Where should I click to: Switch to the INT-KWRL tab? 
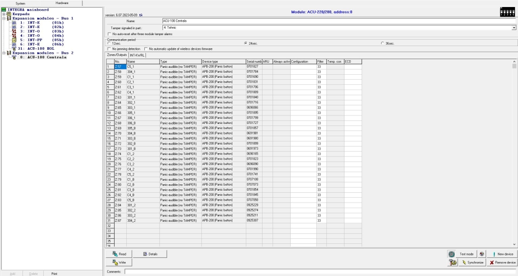pos(136,55)
